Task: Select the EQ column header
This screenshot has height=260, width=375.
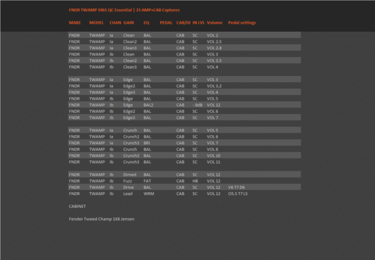Action: (x=146, y=23)
